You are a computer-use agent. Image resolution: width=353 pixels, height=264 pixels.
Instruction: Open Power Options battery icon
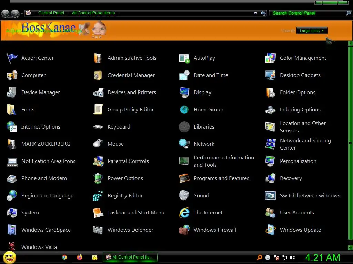98,178
